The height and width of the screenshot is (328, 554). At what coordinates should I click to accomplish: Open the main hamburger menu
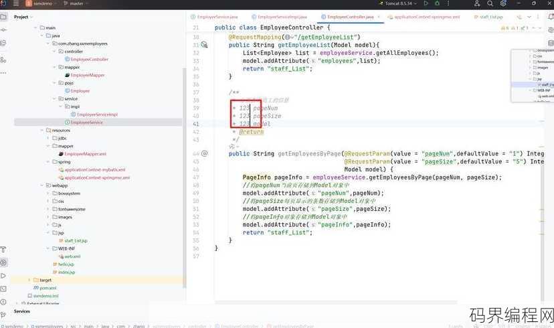[16, 3]
